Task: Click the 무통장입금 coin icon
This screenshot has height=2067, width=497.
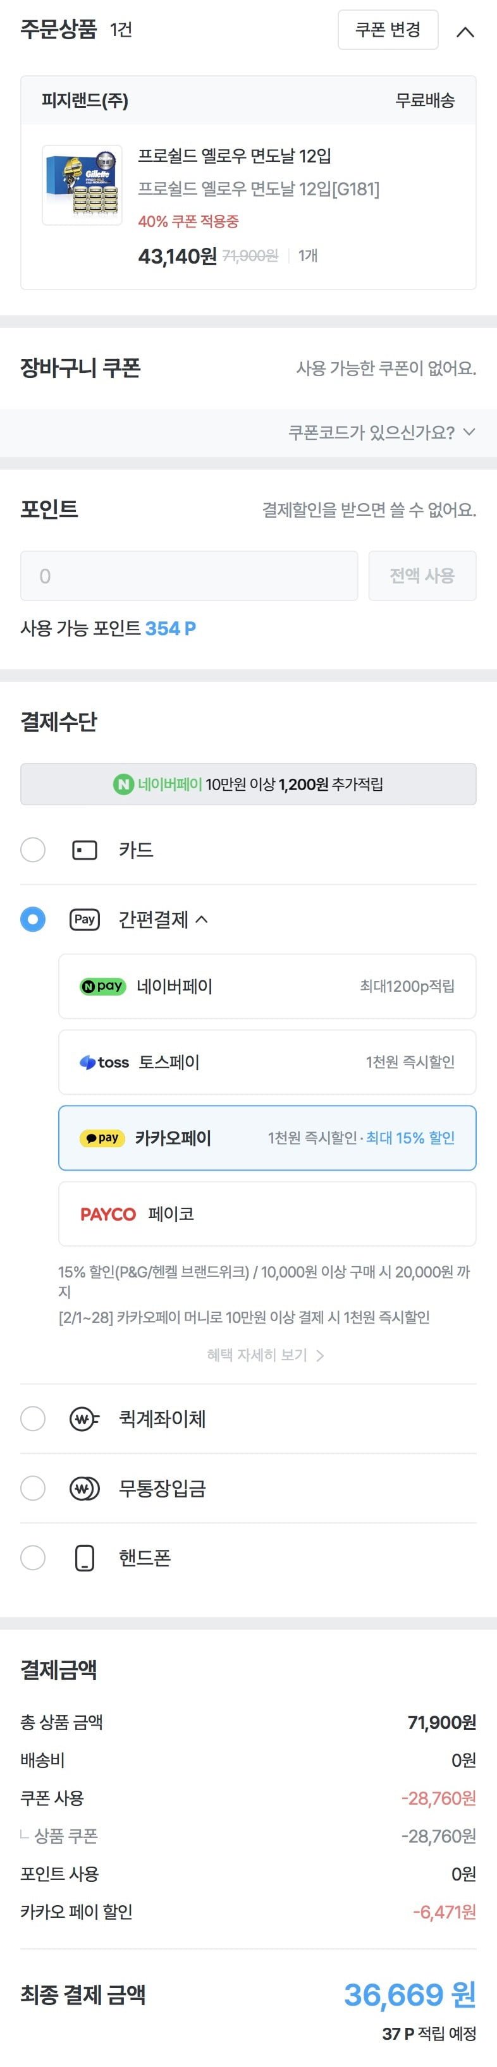Action: [84, 1489]
